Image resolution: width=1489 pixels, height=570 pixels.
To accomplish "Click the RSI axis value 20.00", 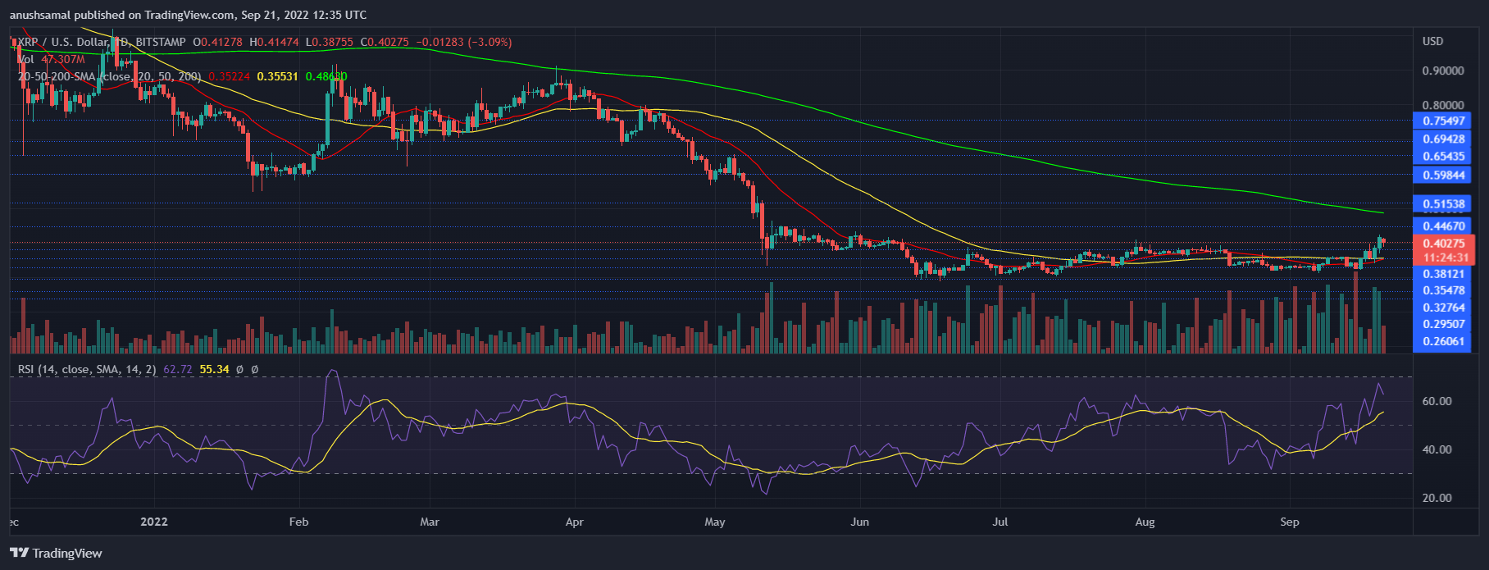I will [x=1437, y=498].
